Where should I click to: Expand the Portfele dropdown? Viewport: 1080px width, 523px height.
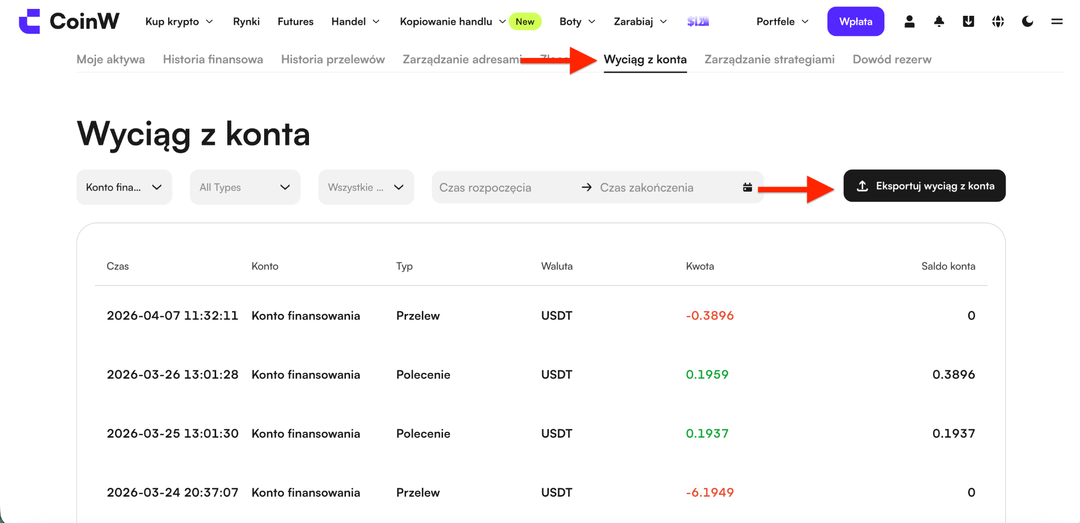783,22
